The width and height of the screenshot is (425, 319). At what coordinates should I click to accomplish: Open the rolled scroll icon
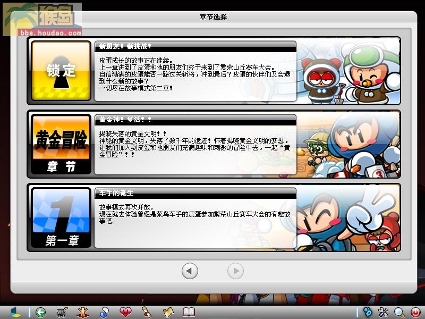point(147,312)
